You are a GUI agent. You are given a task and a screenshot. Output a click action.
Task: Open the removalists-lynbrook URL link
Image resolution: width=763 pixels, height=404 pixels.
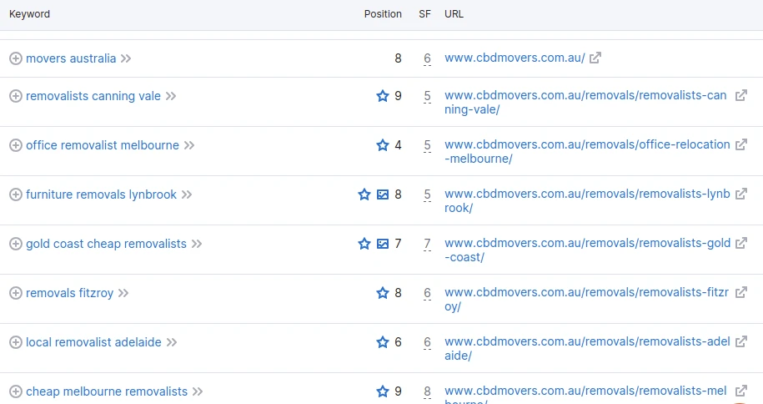tap(587, 201)
